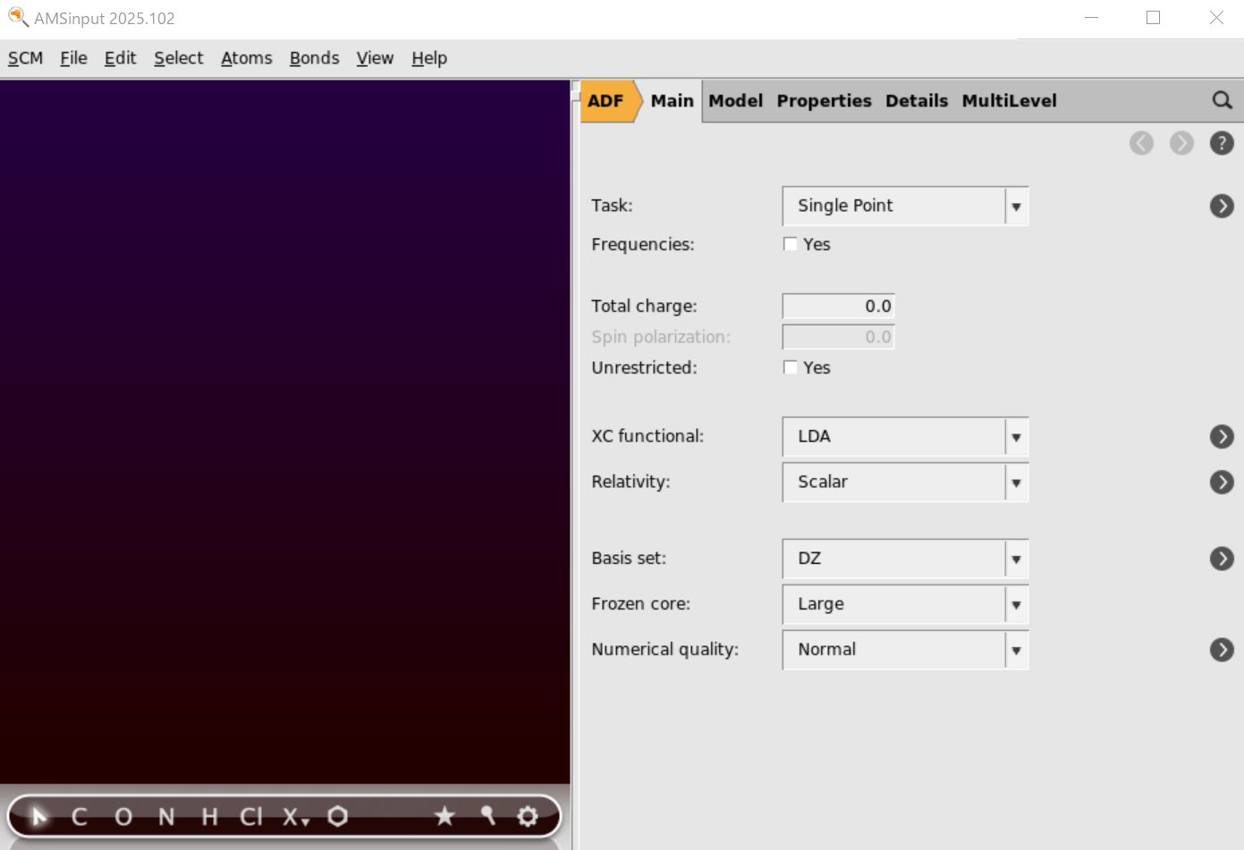Select the pointer arrow tool
This screenshot has width=1244, height=850.
point(38,816)
